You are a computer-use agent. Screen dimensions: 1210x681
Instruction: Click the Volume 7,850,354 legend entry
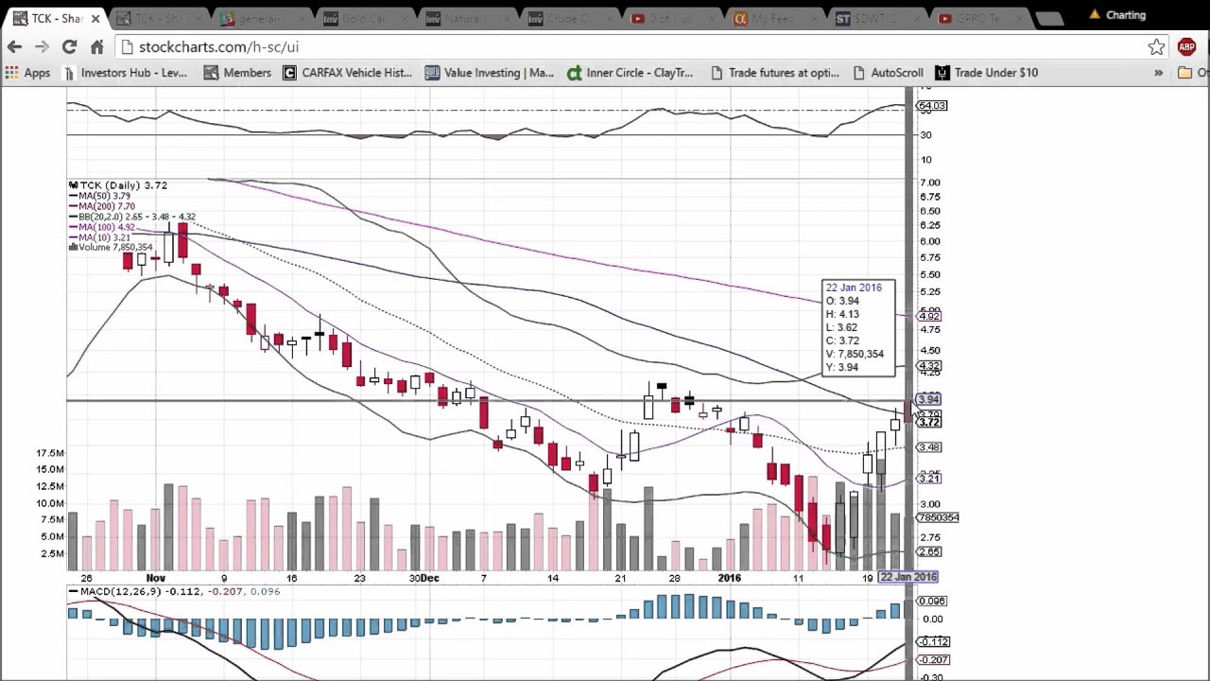pos(111,248)
